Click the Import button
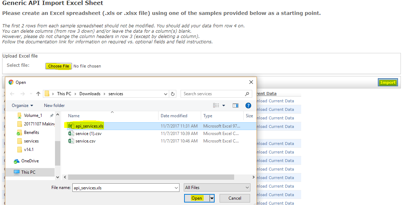The width and height of the screenshot is (403, 205). (388, 82)
